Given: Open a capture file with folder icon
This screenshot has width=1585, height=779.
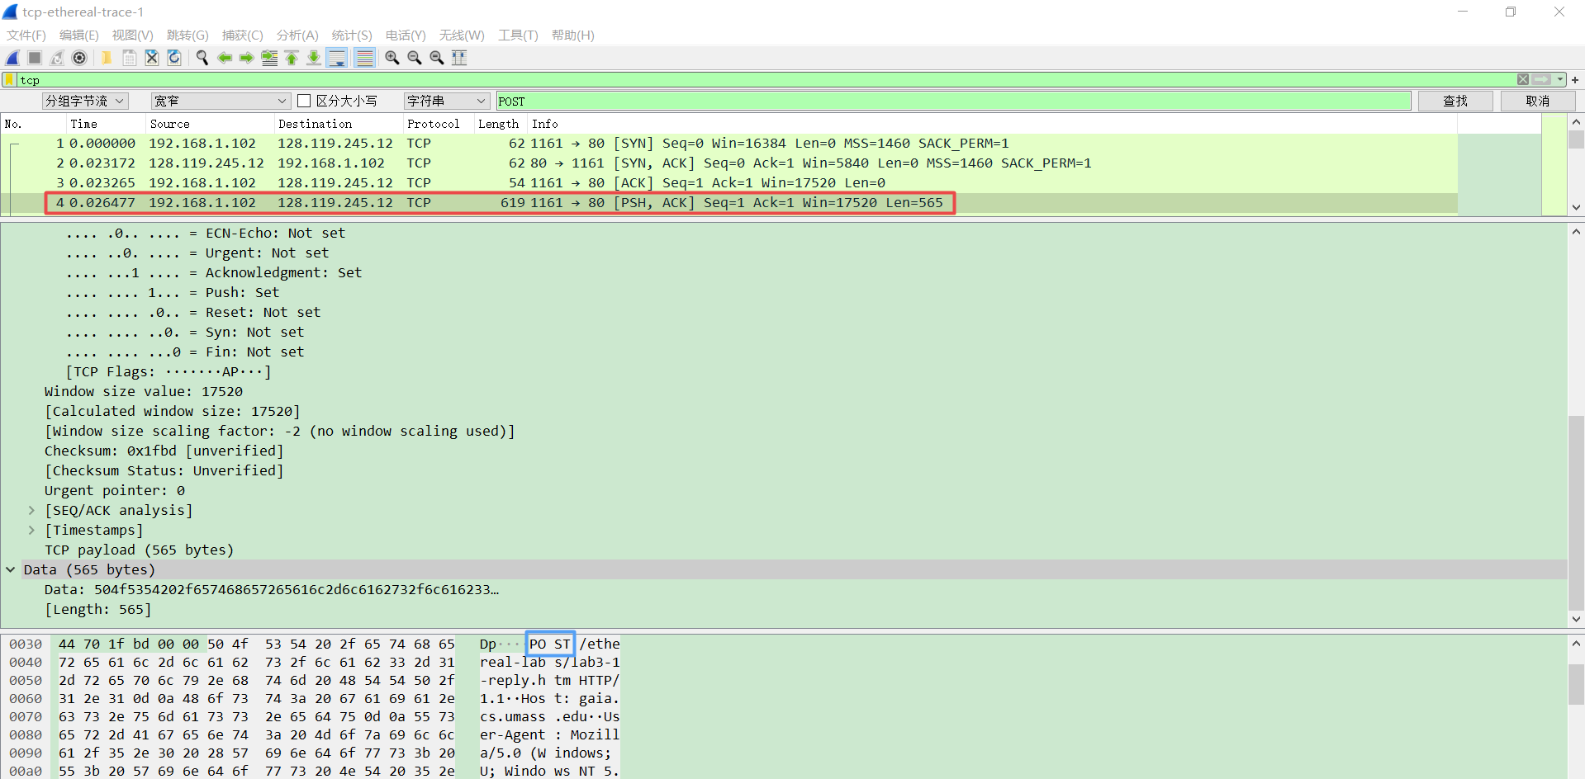Looking at the screenshot, I should tap(107, 58).
